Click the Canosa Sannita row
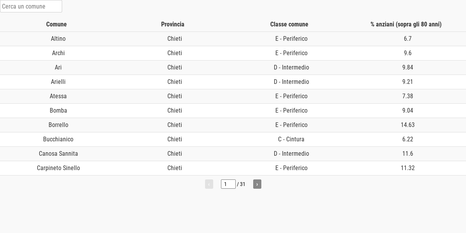Image resolution: width=466 pixels, height=233 pixels. pos(233,154)
